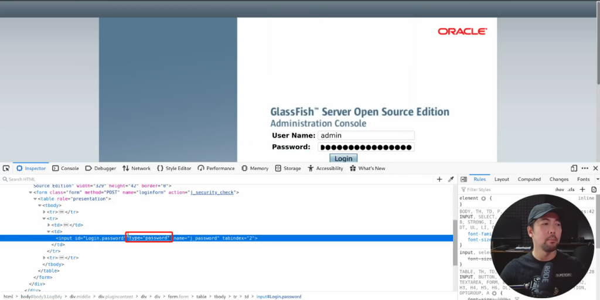Screen dimensions: 600x300
Task: Select input#Login.password breadcrumb
Action: [279, 296]
